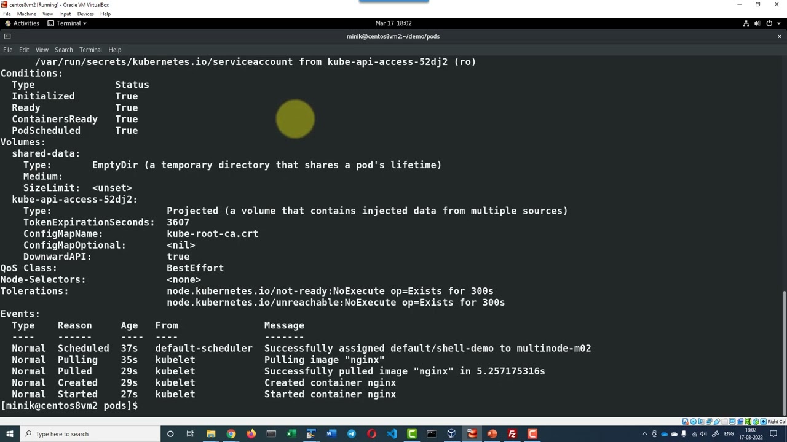
Task: Open Telegram from the taskbar
Action: (x=351, y=434)
